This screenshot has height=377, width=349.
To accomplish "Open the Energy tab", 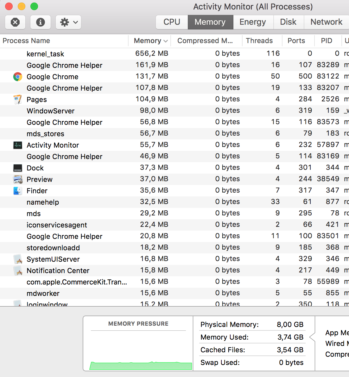I will coord(253,22).
